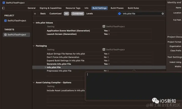Click the SwiftUITestProject file icon in title
This screenshot has height=109, width=182.
point(4,3)
